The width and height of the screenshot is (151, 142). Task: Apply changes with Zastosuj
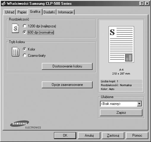113,135
